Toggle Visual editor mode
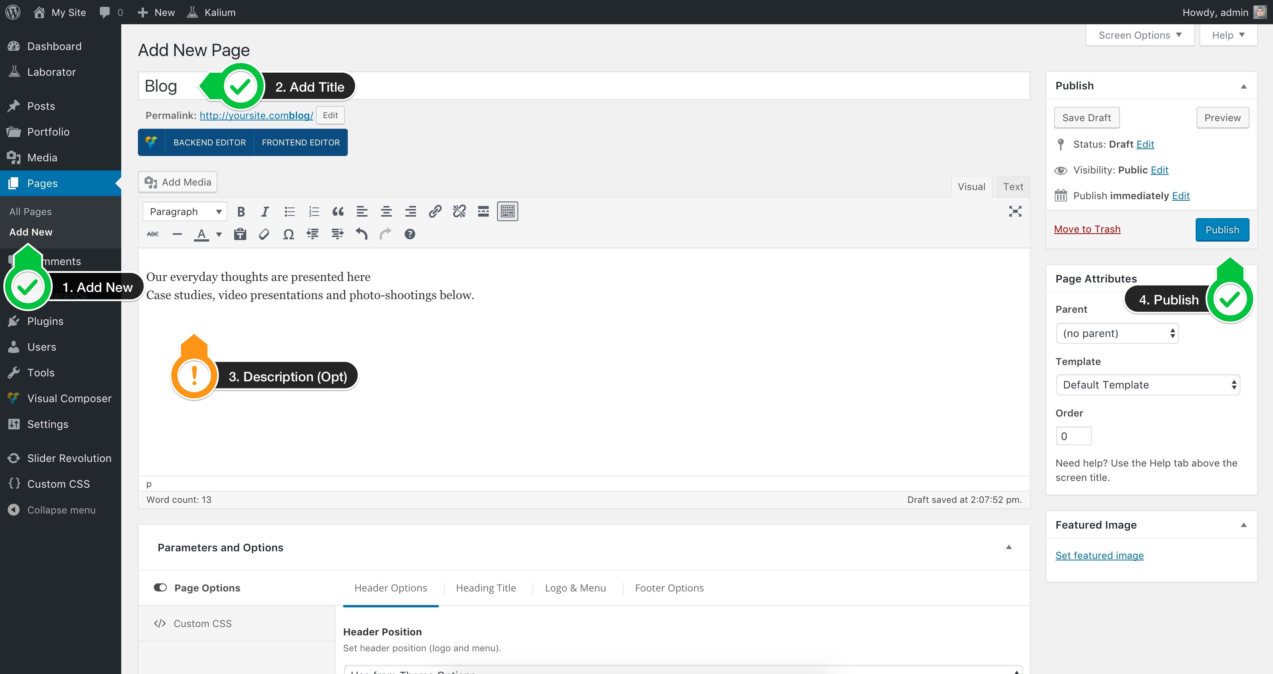 click(x=971, y=186)
